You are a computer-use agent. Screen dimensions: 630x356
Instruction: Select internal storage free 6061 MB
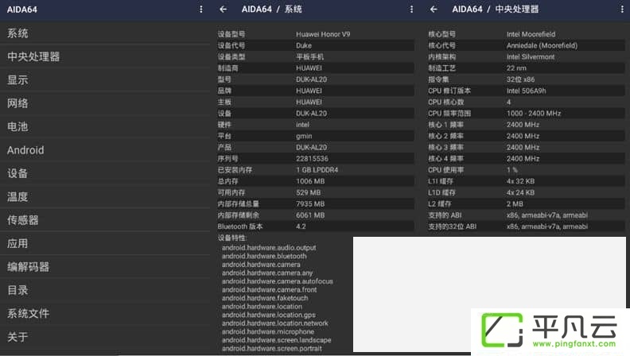310,215
